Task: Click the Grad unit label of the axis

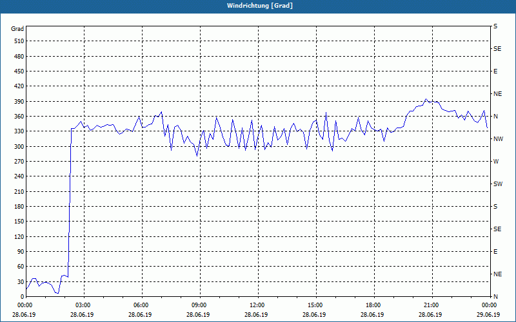Action: tap(17, 29)
